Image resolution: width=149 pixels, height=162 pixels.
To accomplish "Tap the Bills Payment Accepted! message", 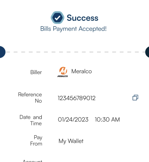I will click(x=73, y=29).
